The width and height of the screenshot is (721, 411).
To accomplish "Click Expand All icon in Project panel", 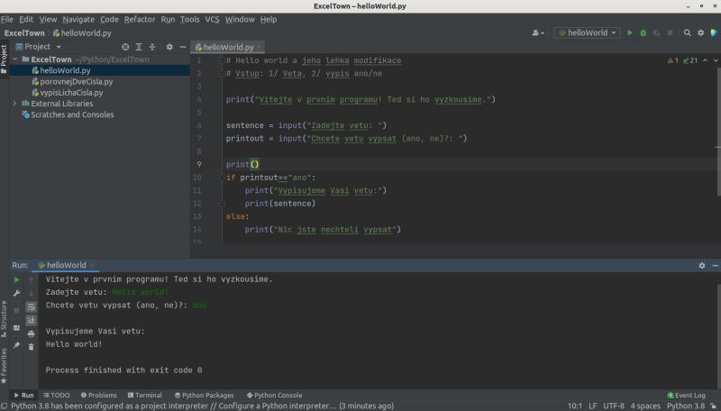I will (x=139, y=47).
